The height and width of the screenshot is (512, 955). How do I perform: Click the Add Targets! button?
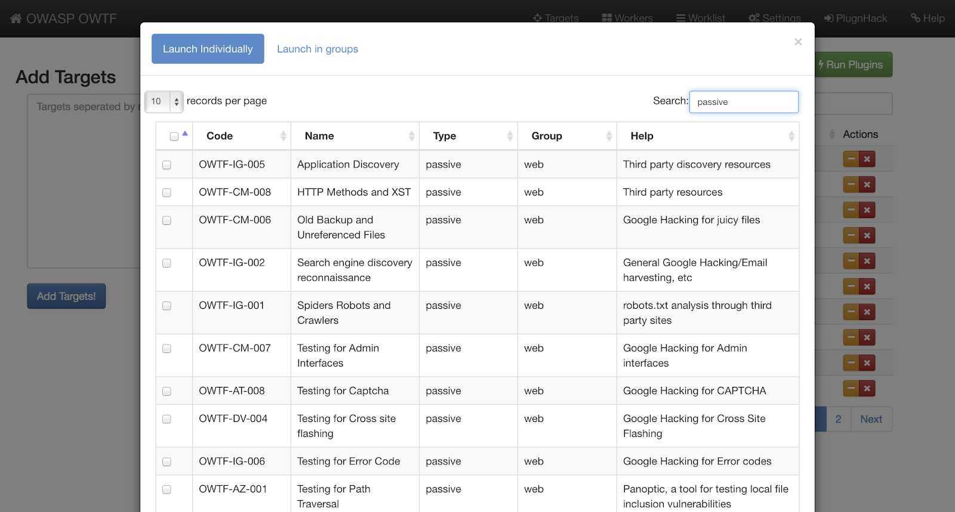(66, 296)
